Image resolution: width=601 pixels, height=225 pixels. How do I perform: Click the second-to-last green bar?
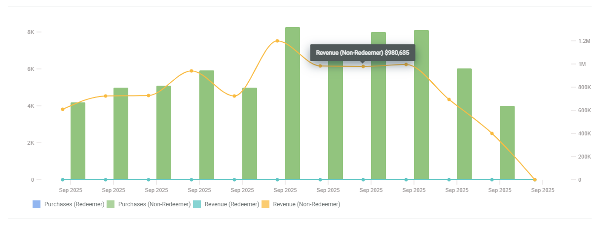[x=464, y=124]
